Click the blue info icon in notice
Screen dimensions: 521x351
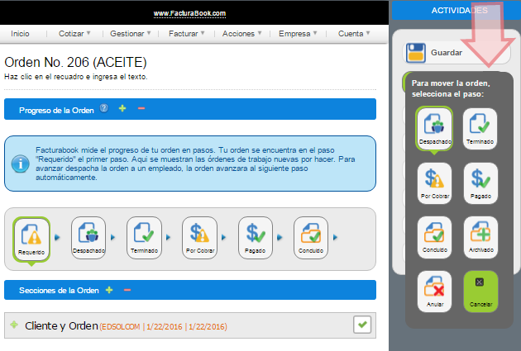(x=21, y=164)
